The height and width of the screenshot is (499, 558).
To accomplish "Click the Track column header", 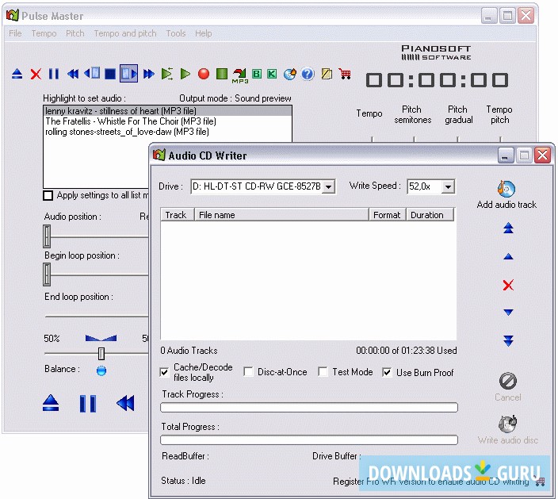I will pos(178,215).
